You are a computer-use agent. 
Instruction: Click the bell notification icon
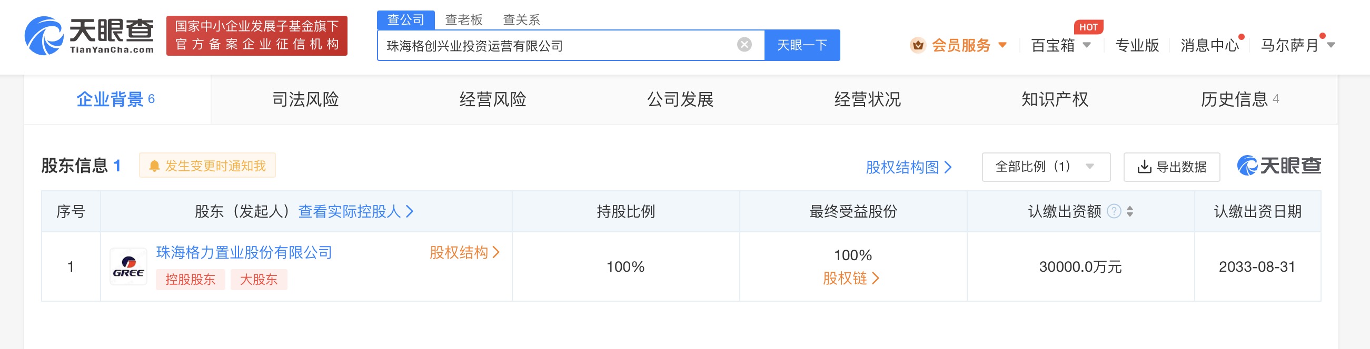point(154,166)
